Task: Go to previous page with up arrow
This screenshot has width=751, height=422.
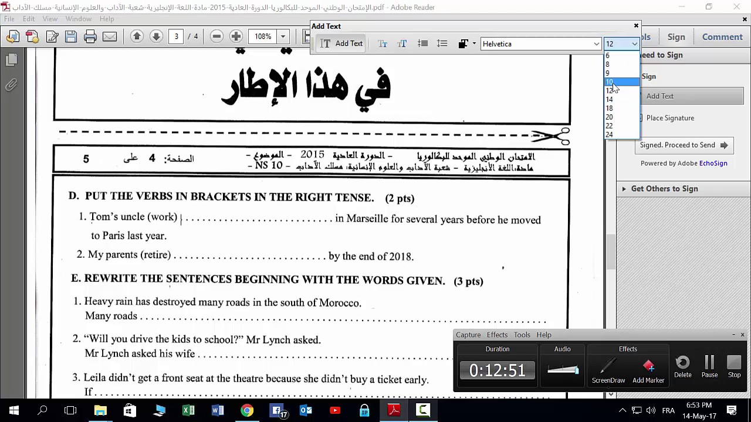Action: tap(137, 36)
